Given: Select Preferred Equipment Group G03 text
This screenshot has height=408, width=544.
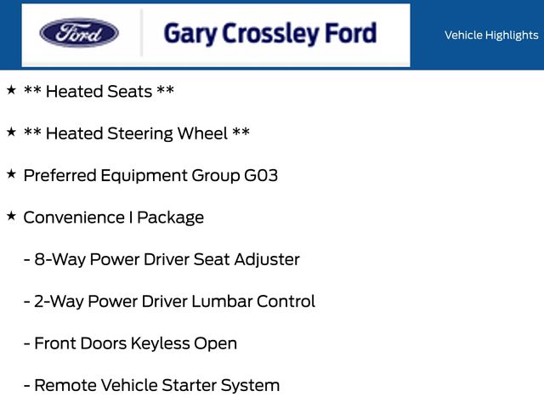Looking at the screenshot, I should pyautogui.click(x=150, y=175).
